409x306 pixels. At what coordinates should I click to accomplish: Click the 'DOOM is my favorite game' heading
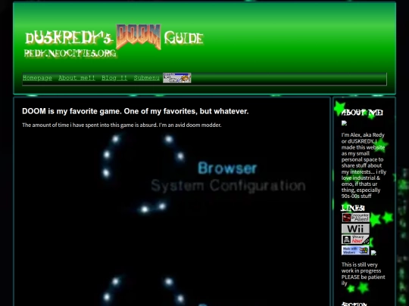[x=136, y=111]
